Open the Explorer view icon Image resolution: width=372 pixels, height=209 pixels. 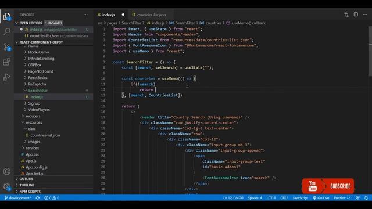[7, 17]
